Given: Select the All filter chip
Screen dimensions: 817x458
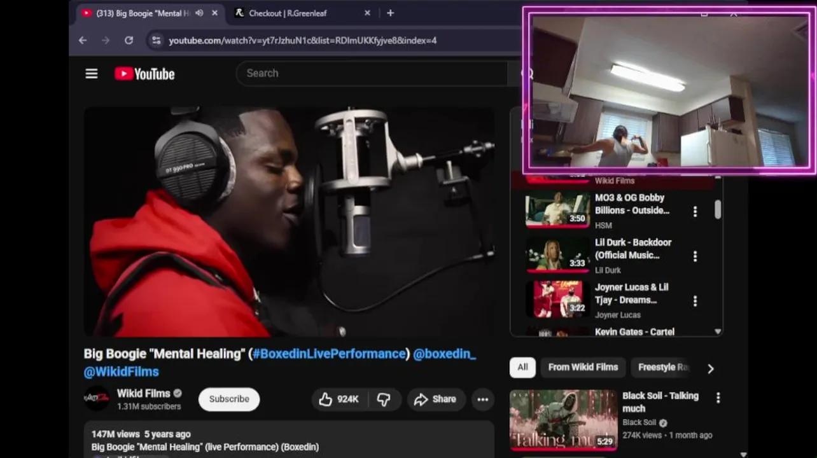Looking at the screenshot, I should coord(522,367).
